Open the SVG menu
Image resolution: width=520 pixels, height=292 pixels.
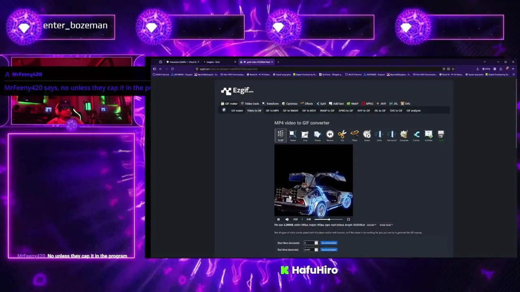405,103
